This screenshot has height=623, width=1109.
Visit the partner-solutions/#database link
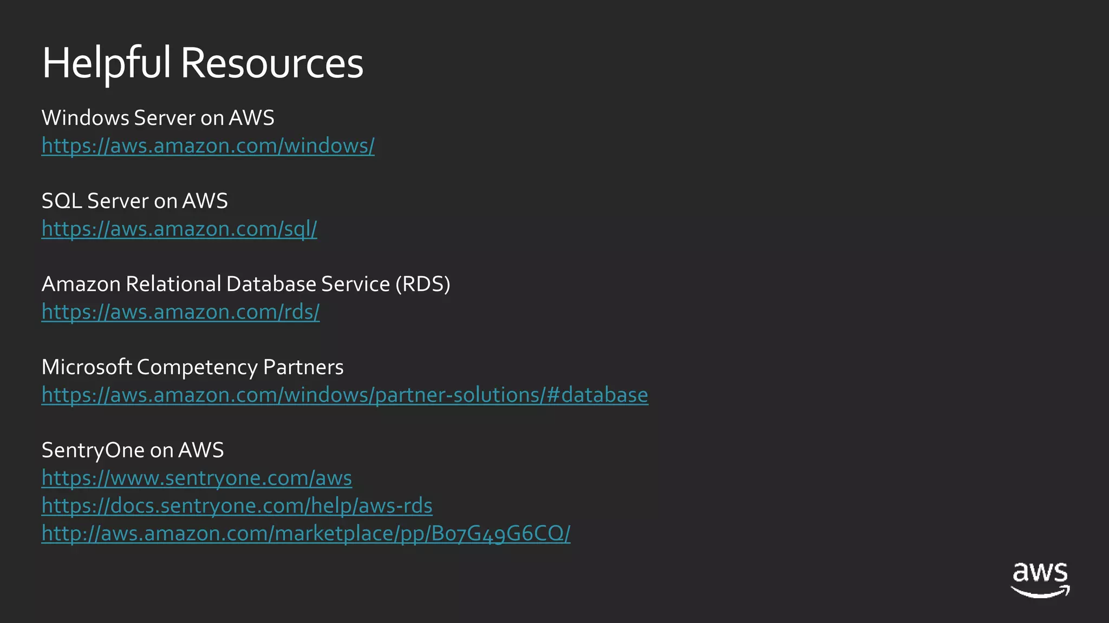coord(345,395)
